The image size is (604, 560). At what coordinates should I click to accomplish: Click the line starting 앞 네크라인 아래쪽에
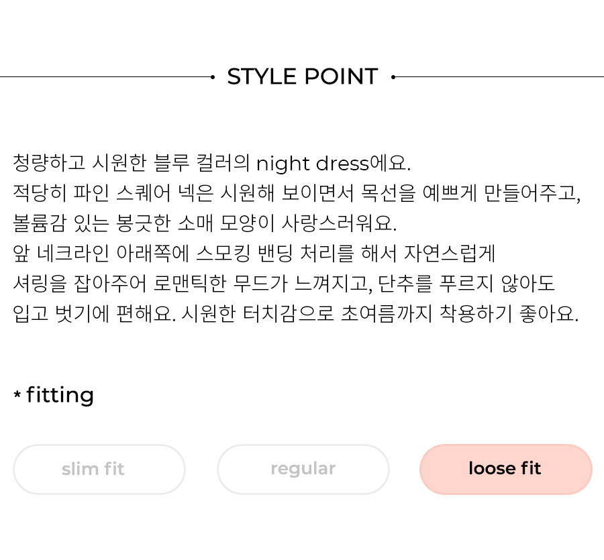point(254,254)
